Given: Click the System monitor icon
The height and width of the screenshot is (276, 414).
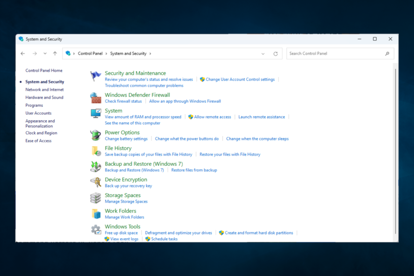Looking at the screenshot, I should [96, 113].
